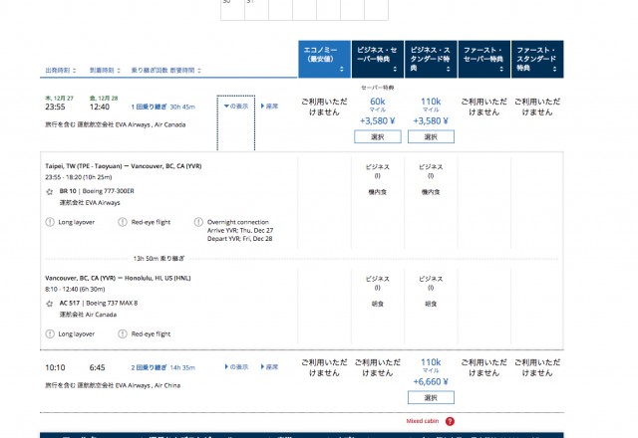Sort by the Economy lowest-fare column tab
This screenshot has width=638, height=438.
(324, 59)
